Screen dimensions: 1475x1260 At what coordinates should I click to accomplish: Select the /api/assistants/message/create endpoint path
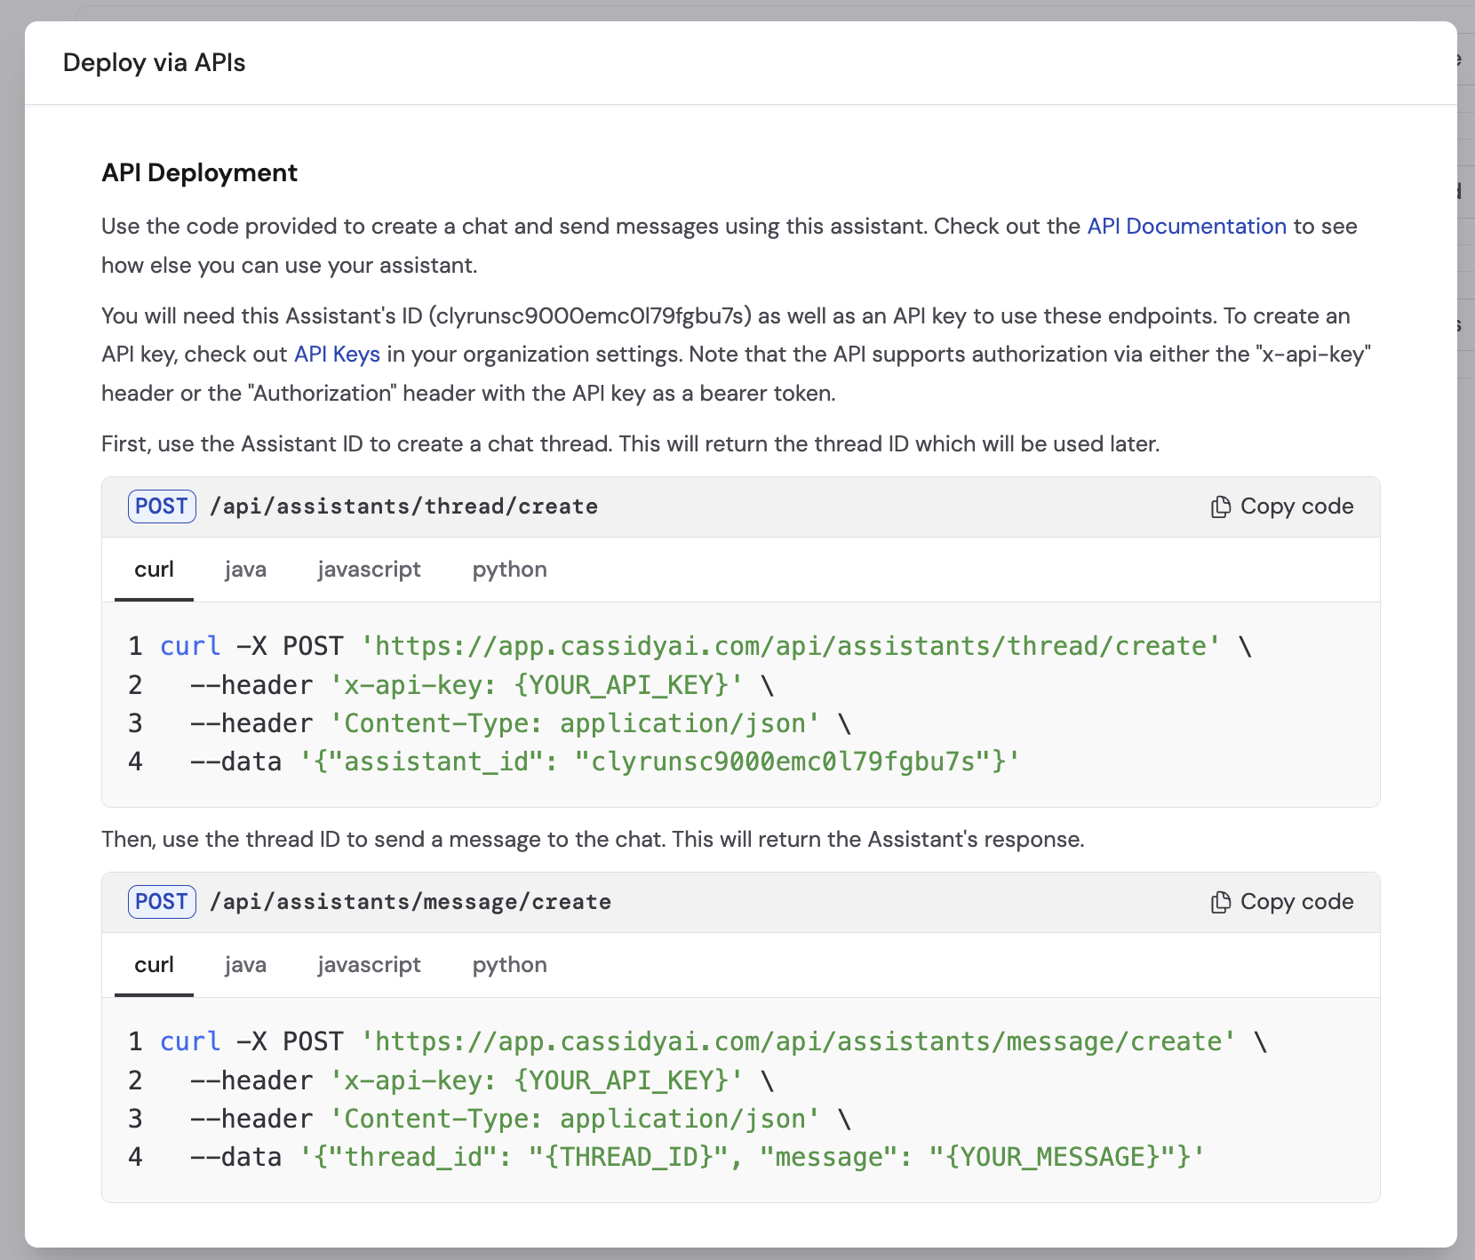coord(411,901)
